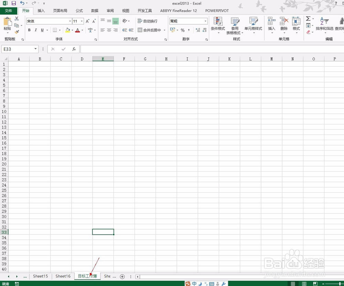Click the Paste clipboard icon

(8, 22)
